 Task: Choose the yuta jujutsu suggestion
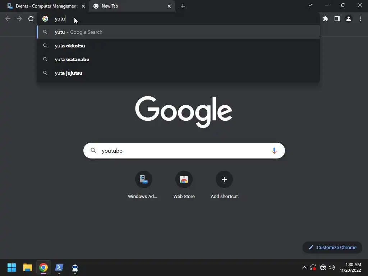tap(178, 73)
